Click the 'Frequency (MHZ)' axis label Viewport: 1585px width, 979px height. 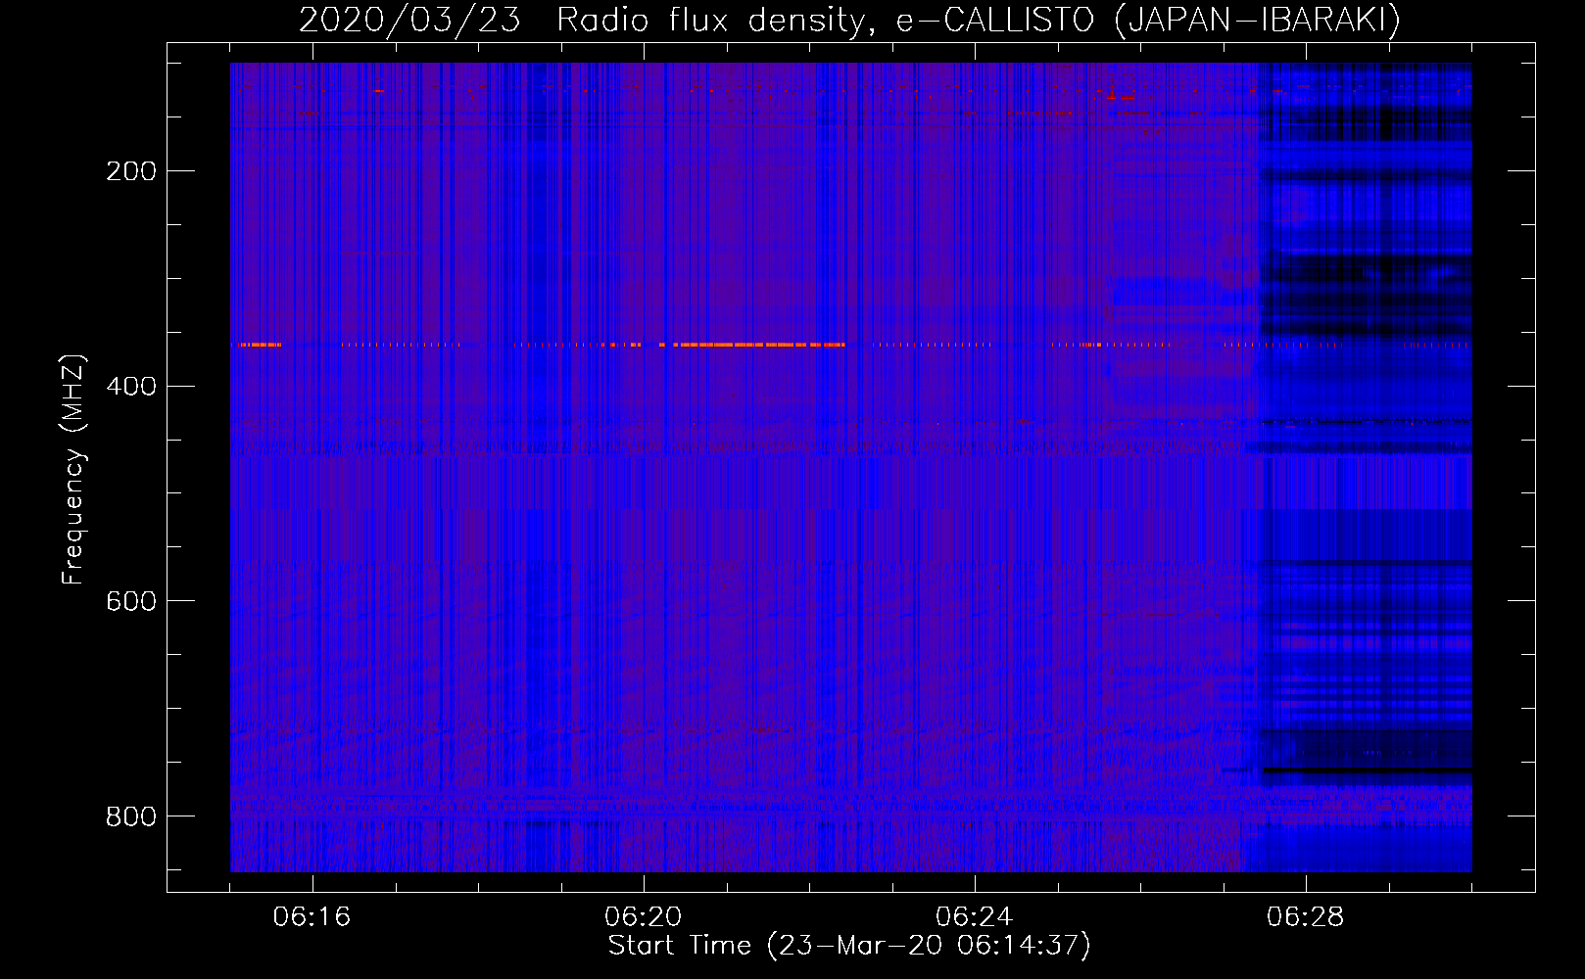pos(73,469)
